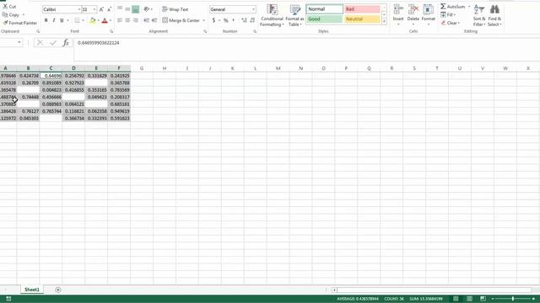Viewport: 540px width, 303px height.
Task: Apply cell borders icon
Action: pos(77,20)
